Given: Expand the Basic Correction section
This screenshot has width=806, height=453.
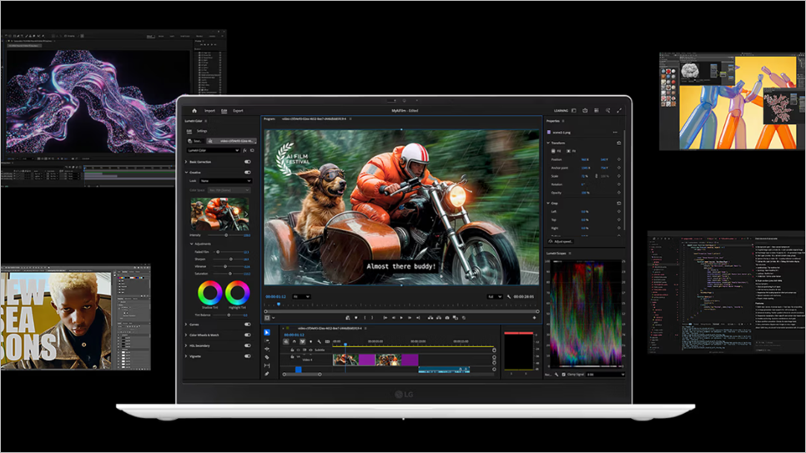Looking at the screenshot, I should (186, 162).
